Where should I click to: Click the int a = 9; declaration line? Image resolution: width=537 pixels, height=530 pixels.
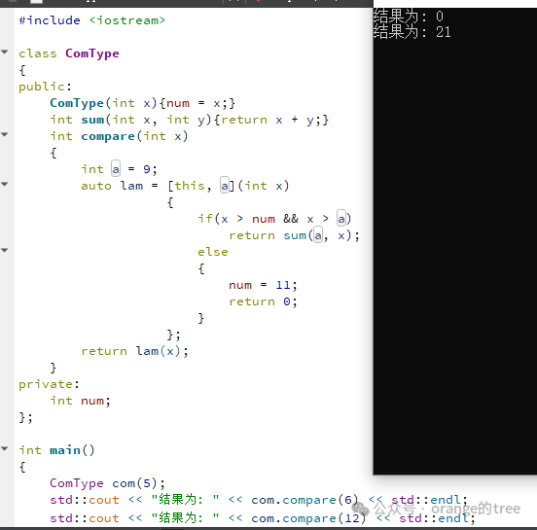pyautogui.click(x=119, y=169)
